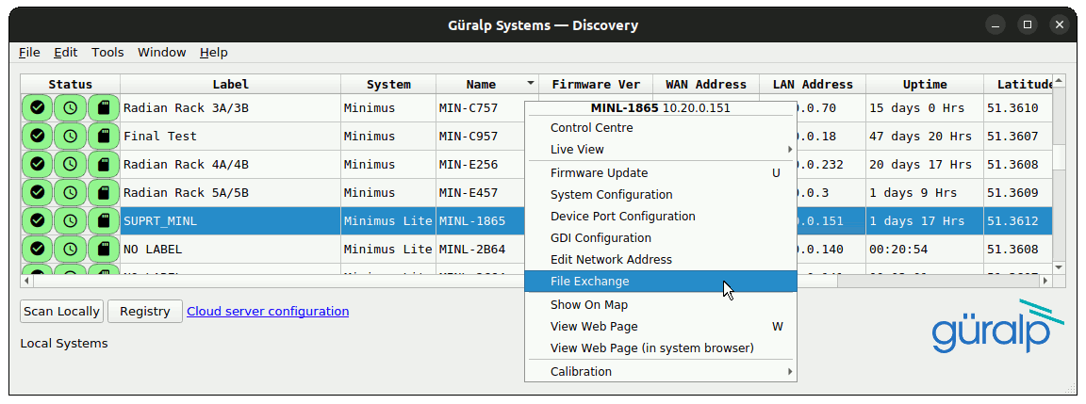Image resolution: width=1086 pixels, height=404 pixels.
Task: Click the LAN Address column header
Action: pos(813,85)
